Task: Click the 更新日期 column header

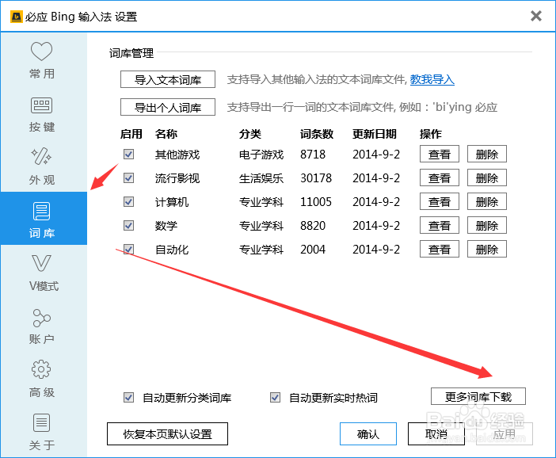Action: [375, 134]
